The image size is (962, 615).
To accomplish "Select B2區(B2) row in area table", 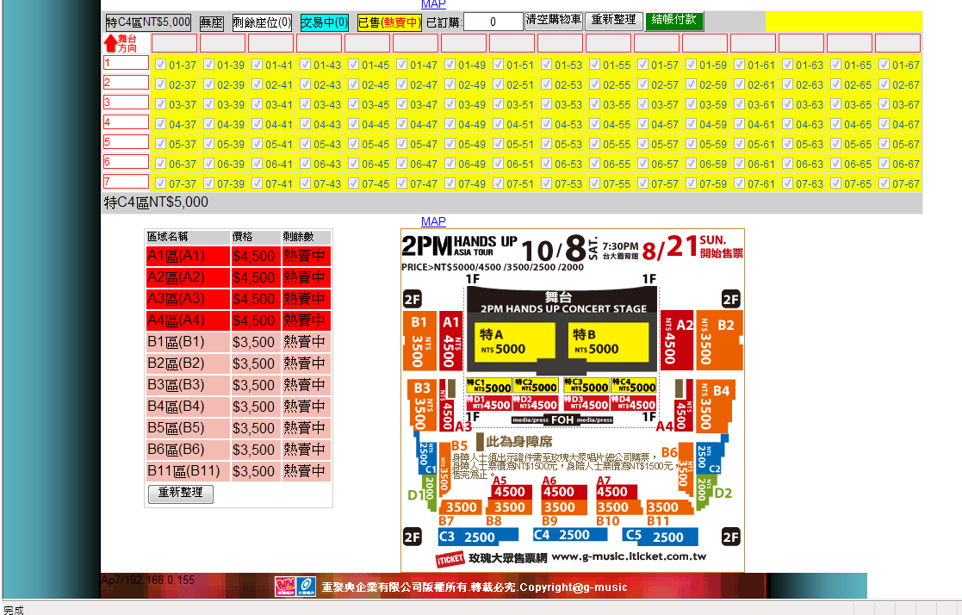I will [238, 363].
